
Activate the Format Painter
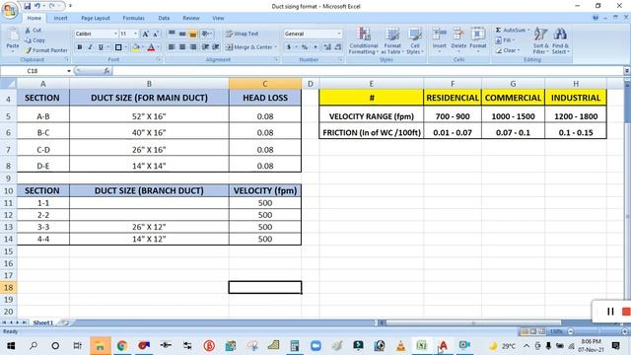pyautogui.click(x=46, y=50)
